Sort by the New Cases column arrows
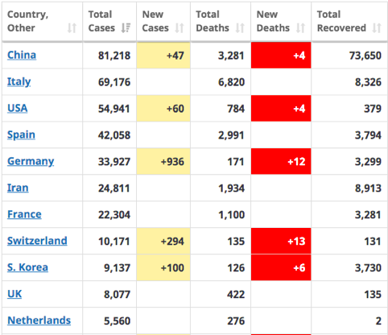This screenshot has width=388, height=335. (180, 28)
